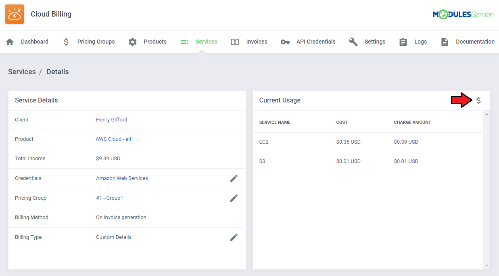Open the #1 - Group1 pricing group link
499x276 pixels.
[x=110, y=198]
